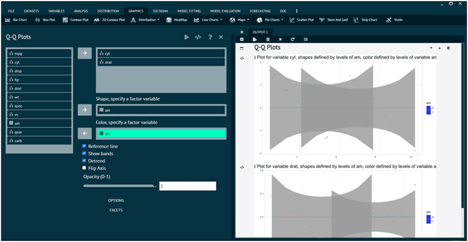Open help for Q-Q Plots dialog
Screen dimensions: 468x242
click(x=210, y=37)
